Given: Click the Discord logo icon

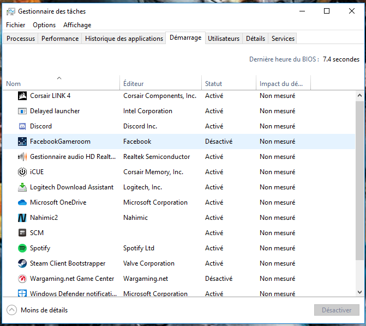Looking at the screenshot, I should 22,126.
